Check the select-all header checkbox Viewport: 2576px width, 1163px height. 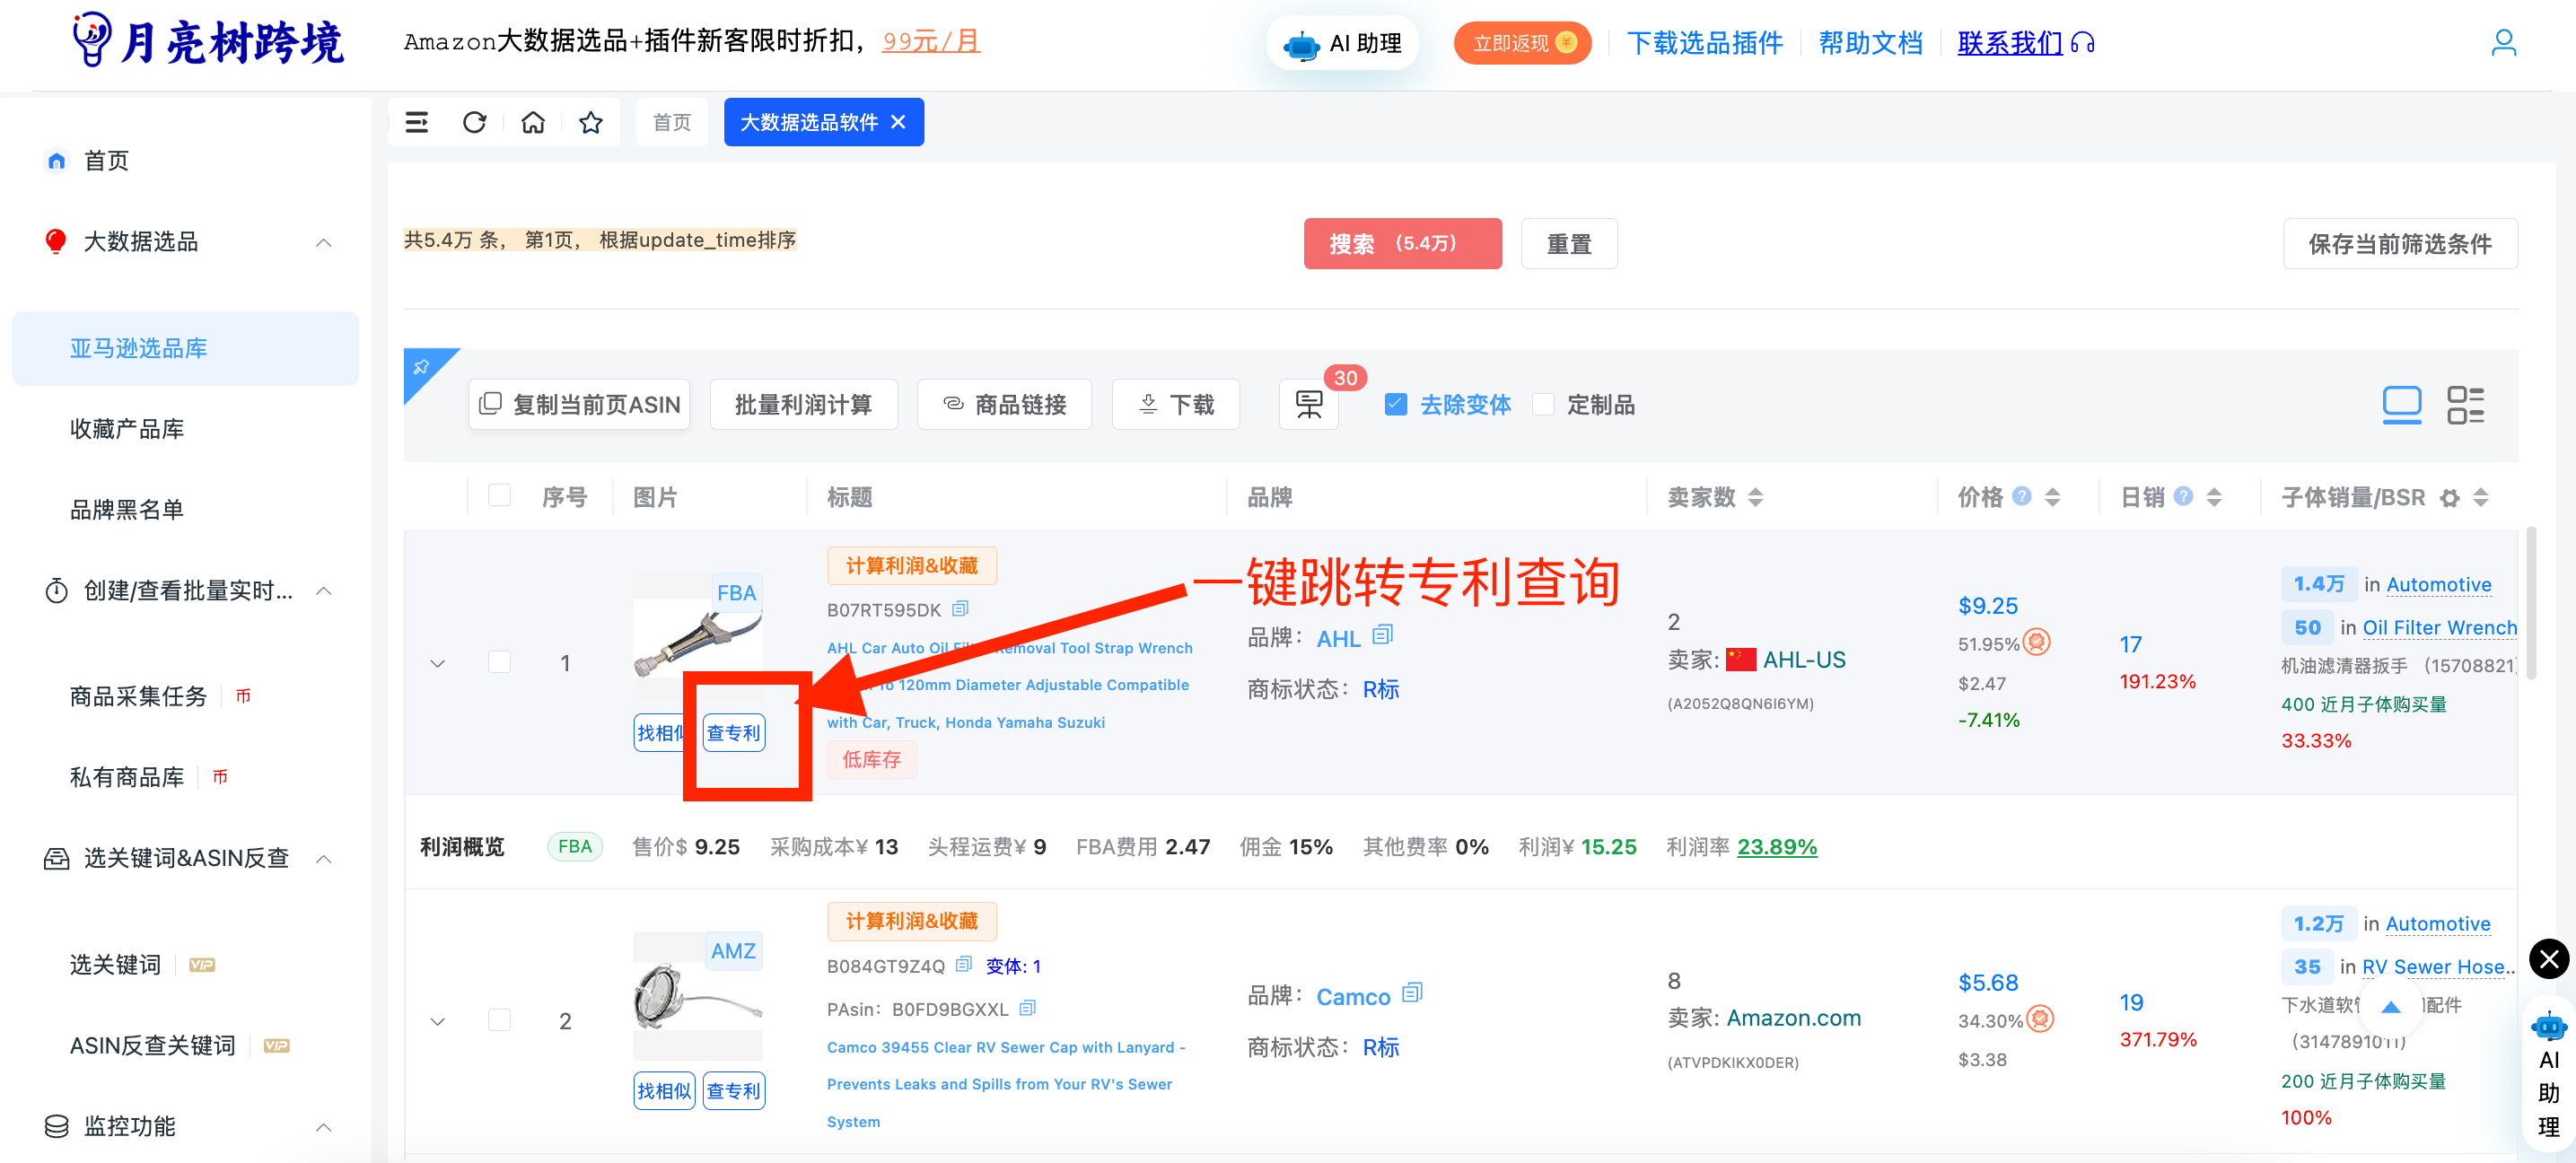point(499,496)
